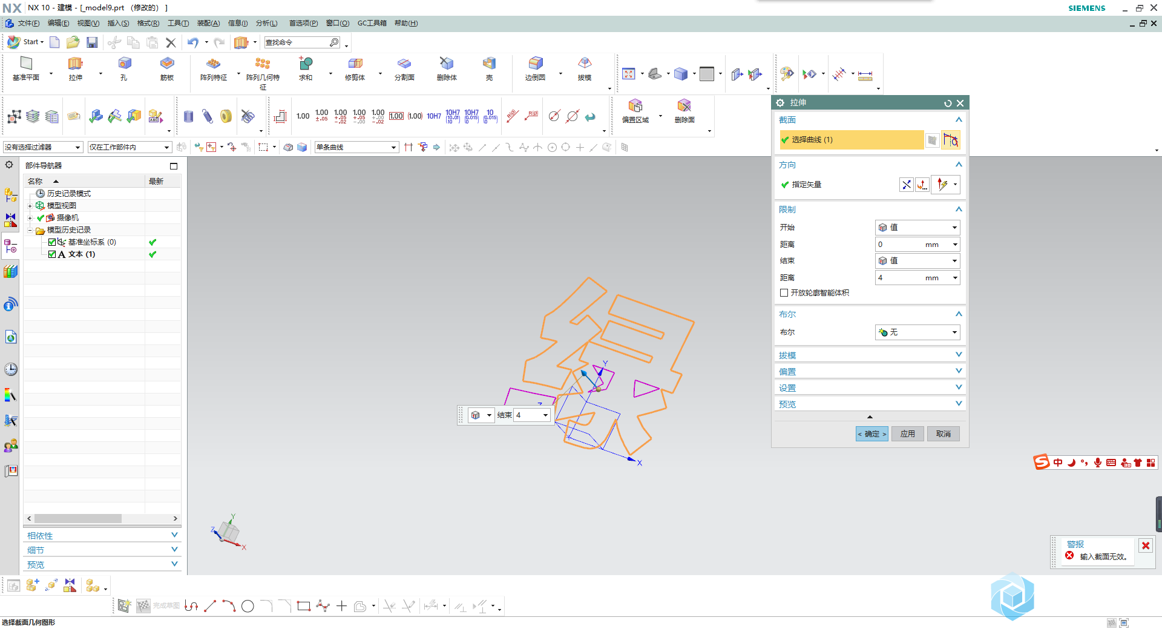The height and width of the screenshot is (629, 1162).
Task: Open the 开始 limit type dropdown
Action: [x=917, y=228]
